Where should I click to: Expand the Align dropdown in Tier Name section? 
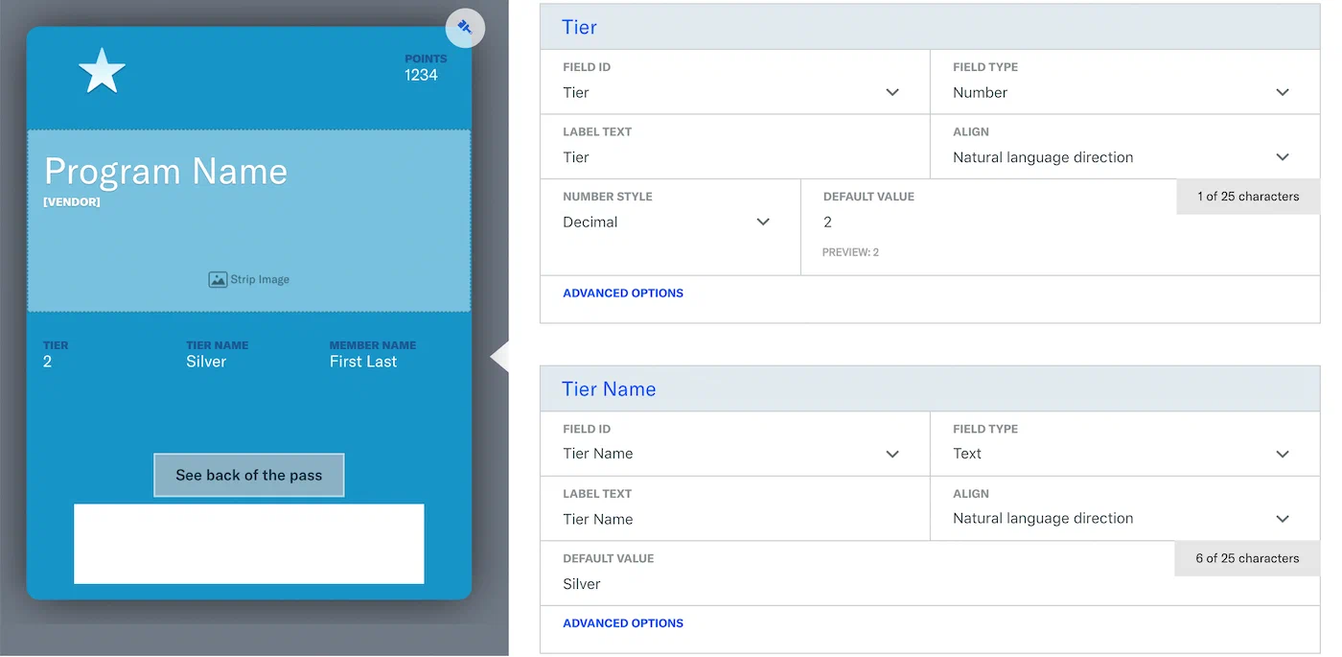click(x=1282, y=518)
